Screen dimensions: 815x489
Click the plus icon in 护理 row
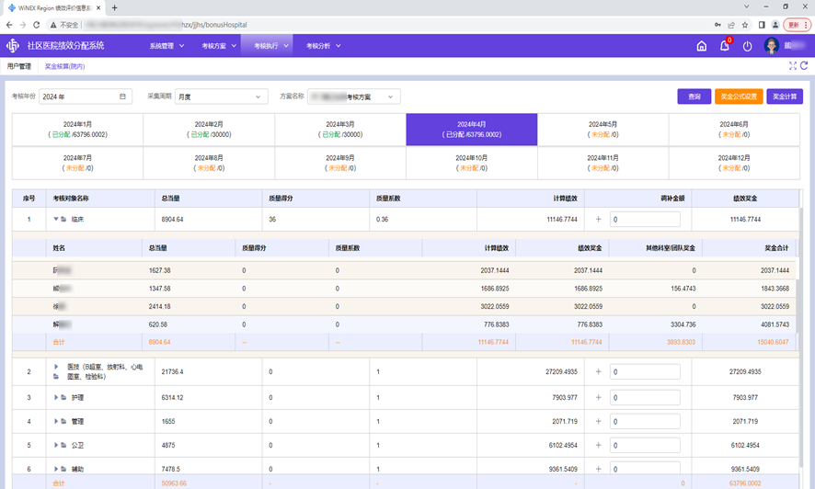point(598,398)
